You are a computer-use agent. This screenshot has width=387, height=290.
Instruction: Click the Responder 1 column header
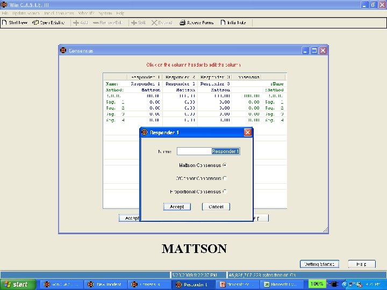(145, 77)
